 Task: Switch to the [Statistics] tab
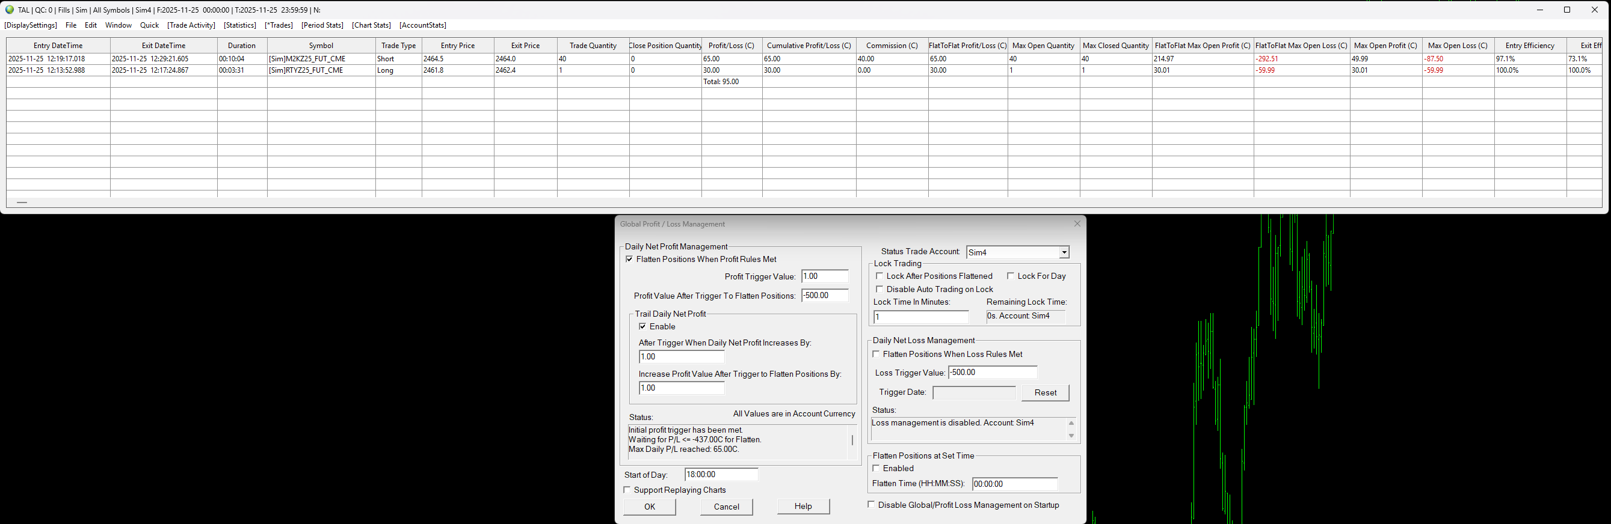pyautogui.click(x=240, y=25)
